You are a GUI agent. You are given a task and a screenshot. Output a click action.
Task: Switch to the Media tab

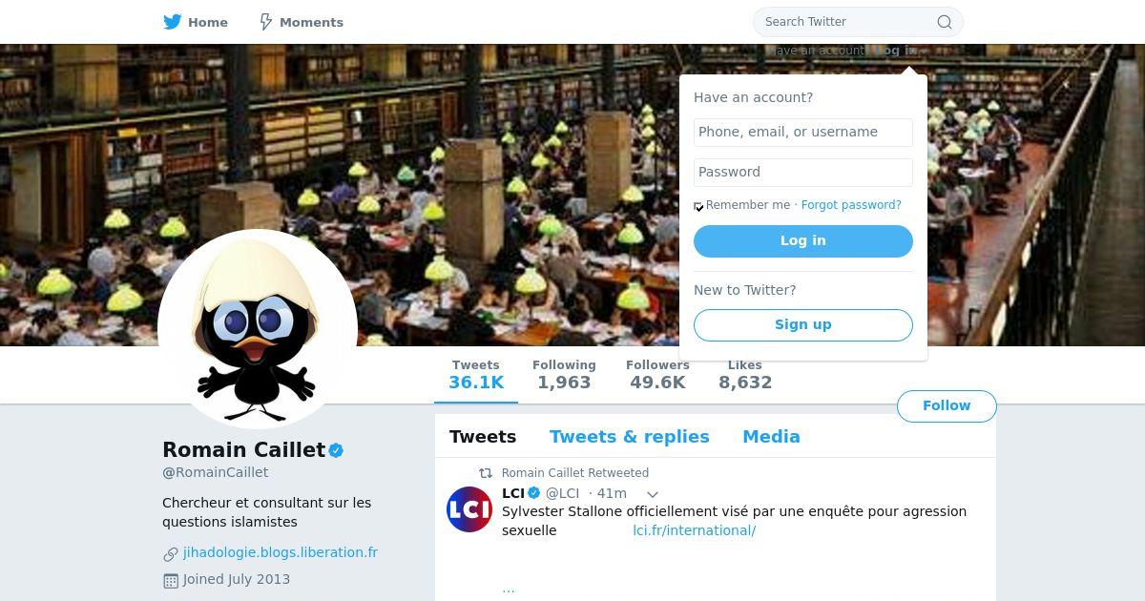pos(771,437)
